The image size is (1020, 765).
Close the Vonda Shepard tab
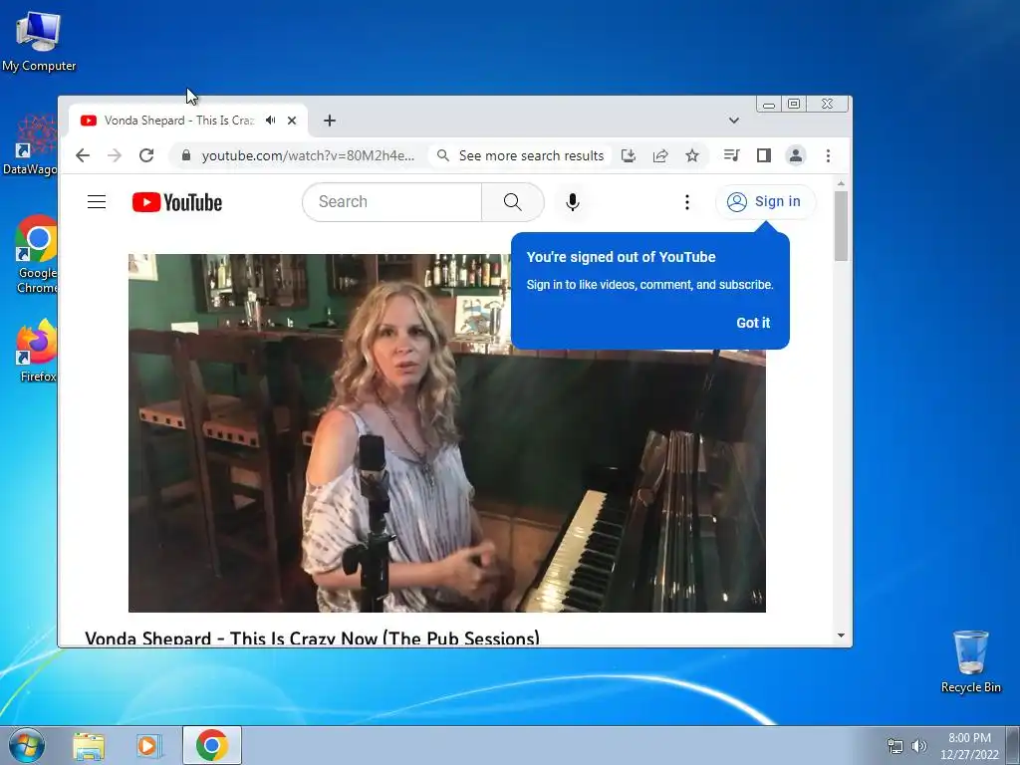point(292,121)
